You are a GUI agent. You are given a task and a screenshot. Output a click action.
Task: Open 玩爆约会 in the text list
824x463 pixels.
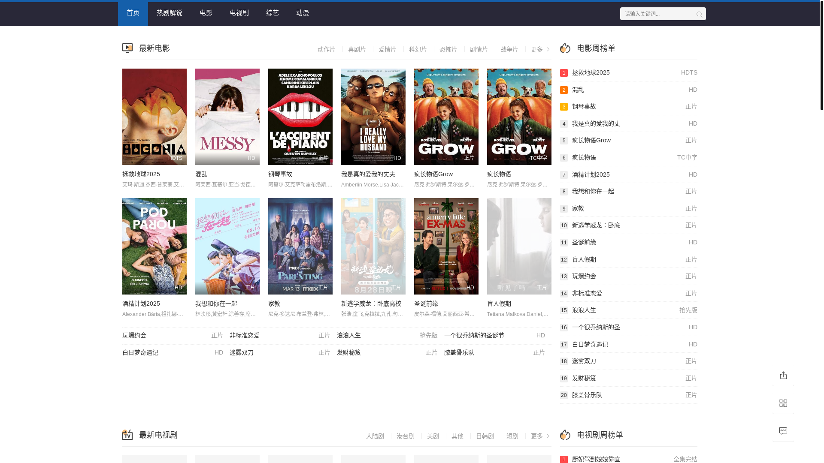tap(134, 335)
